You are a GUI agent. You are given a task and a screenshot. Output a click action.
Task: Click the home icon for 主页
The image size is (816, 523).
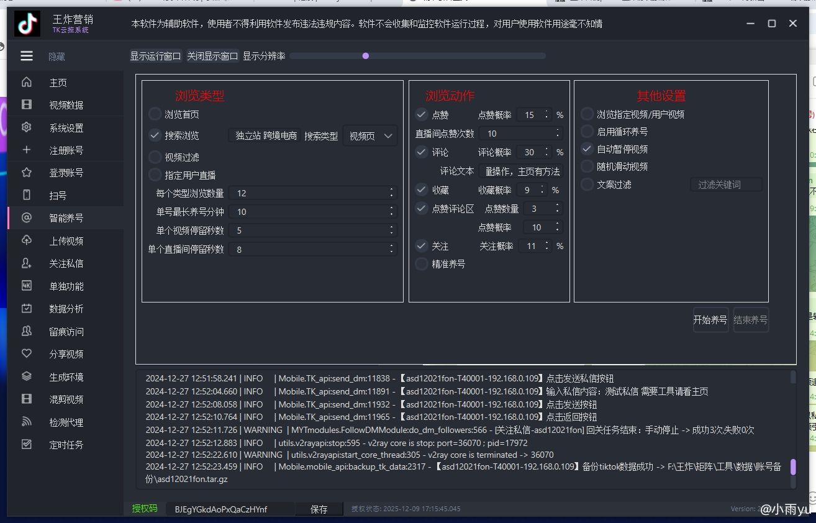coord(27,82)
